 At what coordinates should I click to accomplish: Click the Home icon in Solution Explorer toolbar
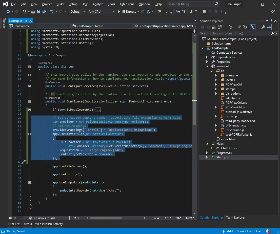214,27
